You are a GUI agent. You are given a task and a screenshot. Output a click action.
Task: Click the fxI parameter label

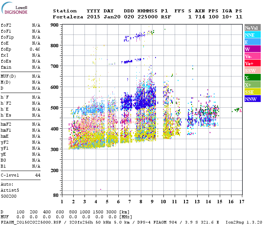pos(5,55)
